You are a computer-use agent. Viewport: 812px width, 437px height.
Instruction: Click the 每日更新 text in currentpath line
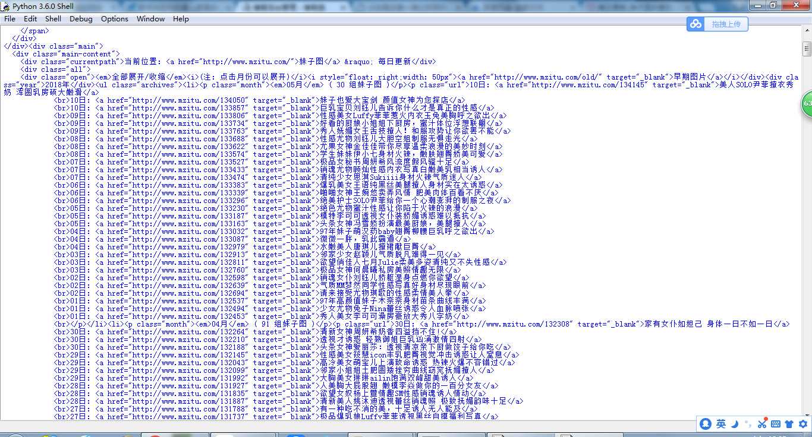pos(394,62)
